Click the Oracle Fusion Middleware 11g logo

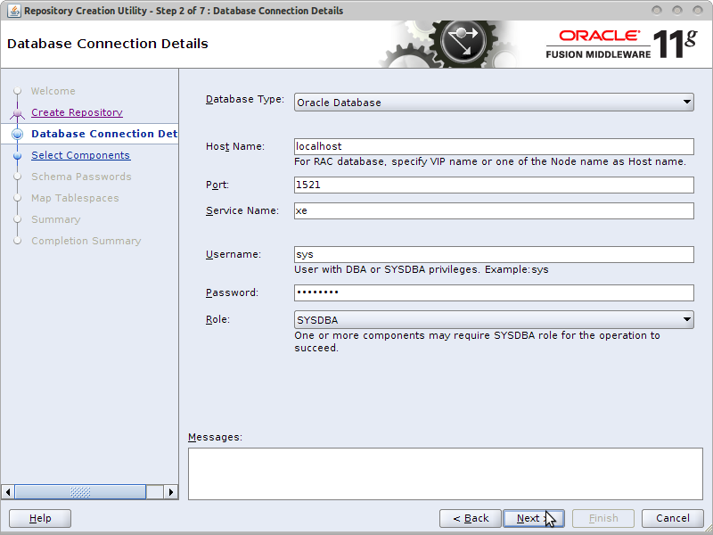pos(621,44)
